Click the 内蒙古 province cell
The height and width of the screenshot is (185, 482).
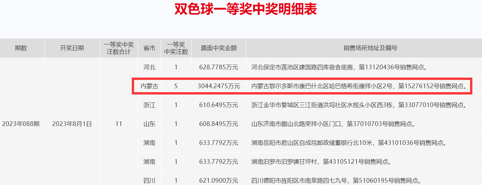[x=149, y=86]
